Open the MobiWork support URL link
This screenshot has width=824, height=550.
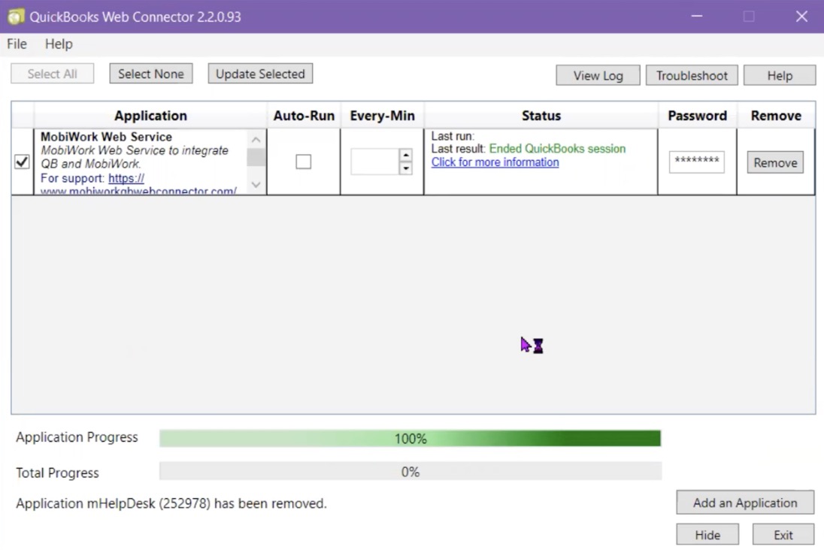click(x=126, y=179)
